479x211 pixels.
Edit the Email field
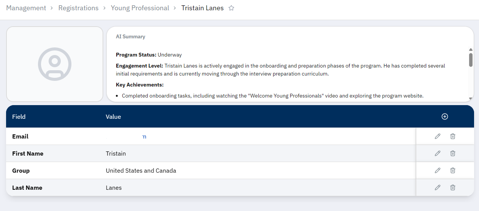[438, 136]
